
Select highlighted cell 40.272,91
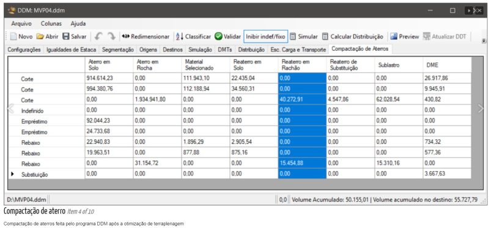tap(302, 100)
